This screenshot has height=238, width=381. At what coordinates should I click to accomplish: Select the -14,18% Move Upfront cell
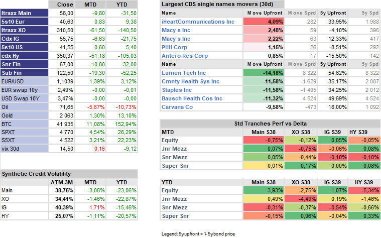point(264,73)
